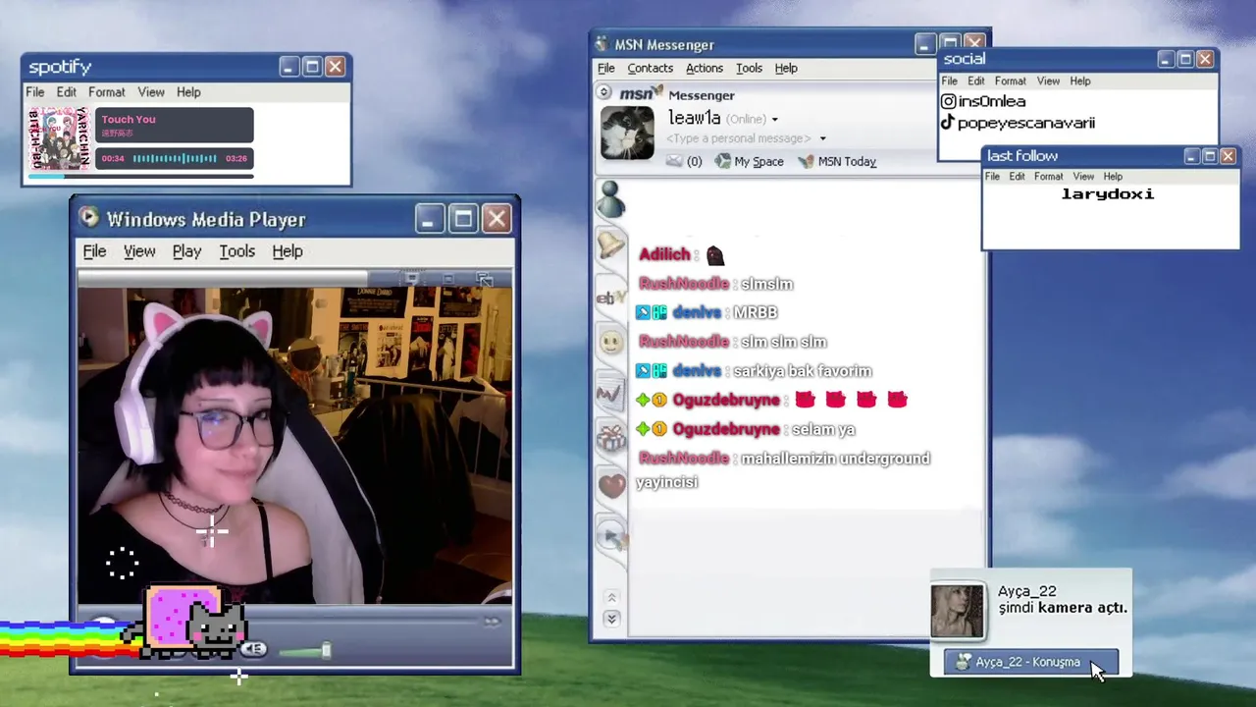Click the red emoji after Adilich in chat
Image resolution: width=1256 pixels, height=707 pixels.
714,255
